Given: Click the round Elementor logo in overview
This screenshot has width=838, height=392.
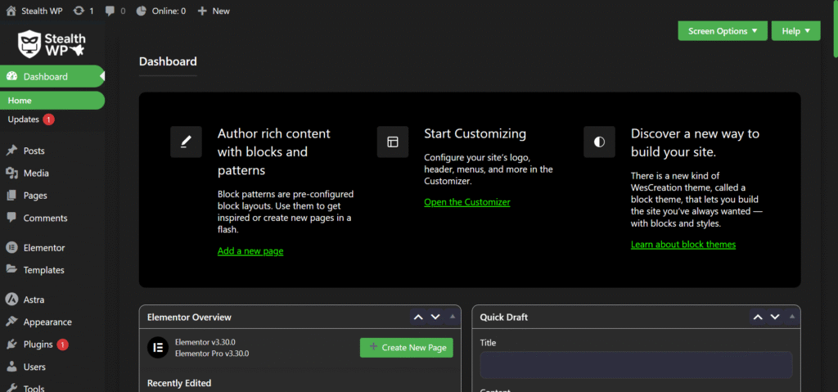Looking at the screenshot, I should [158, 348].
